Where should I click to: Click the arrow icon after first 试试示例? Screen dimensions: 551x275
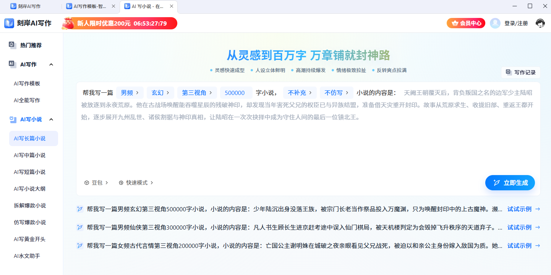tap(538, 209)
